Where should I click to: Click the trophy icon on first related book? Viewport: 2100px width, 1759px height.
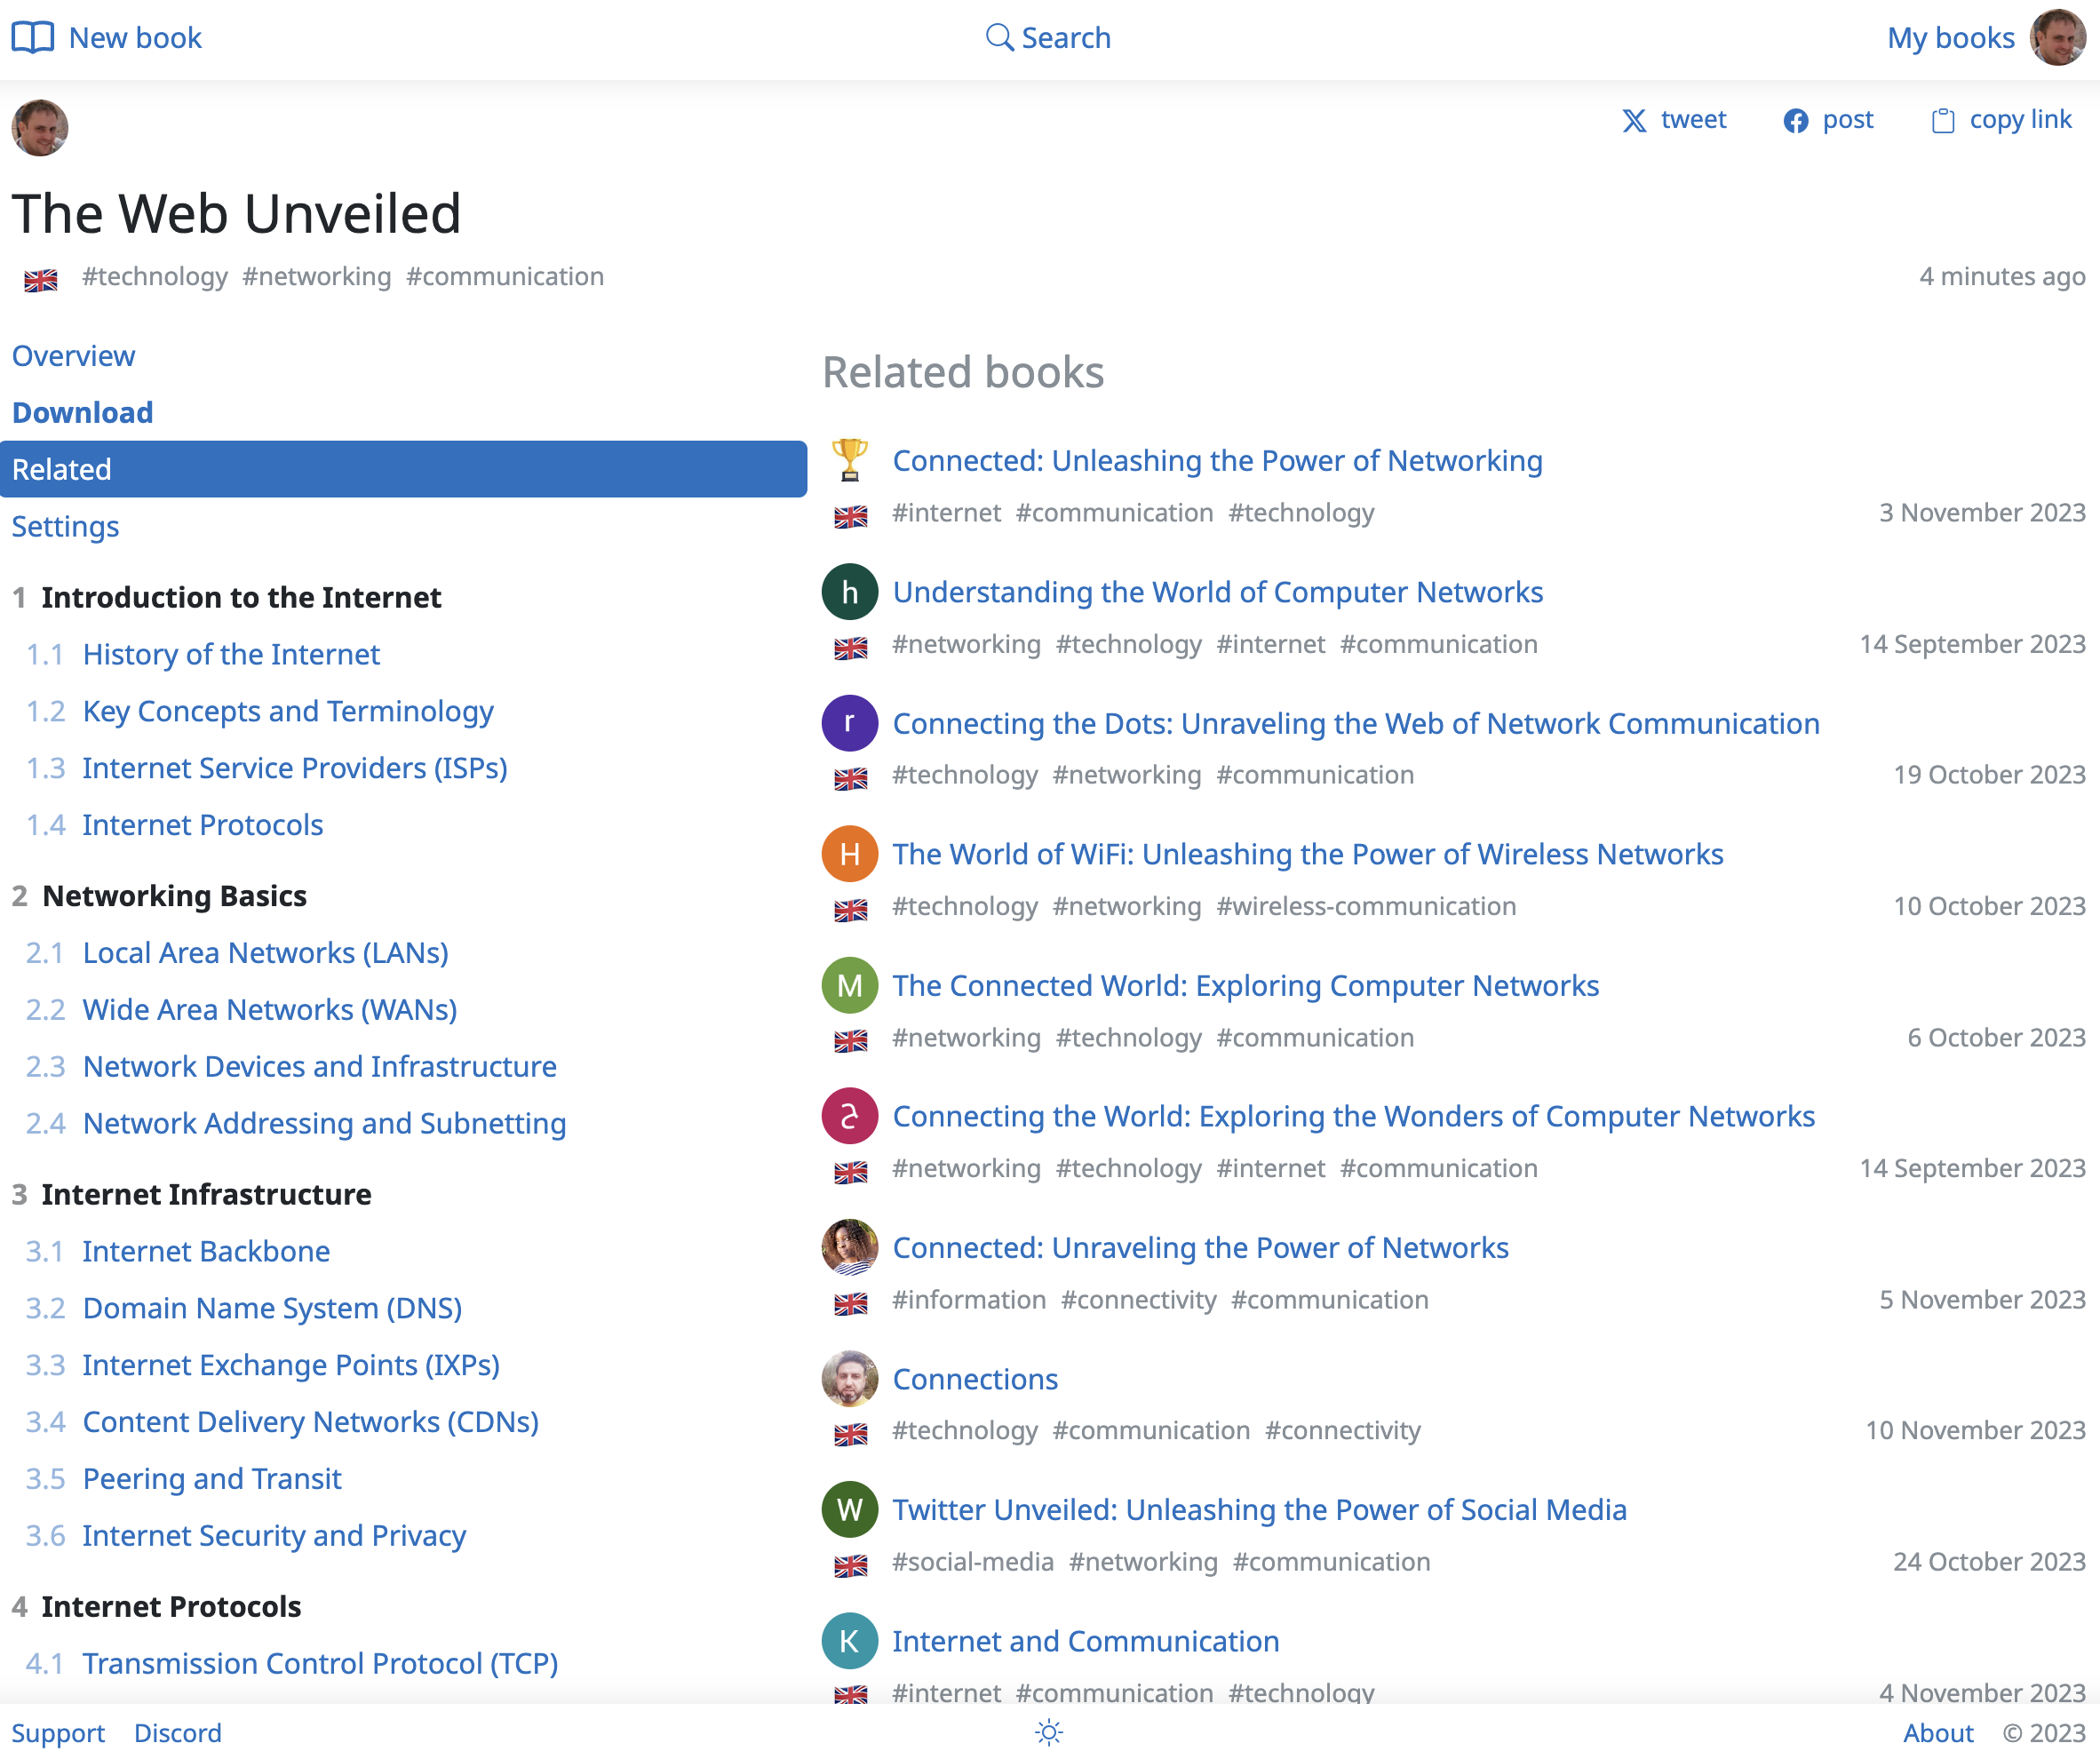pos(849,460)
